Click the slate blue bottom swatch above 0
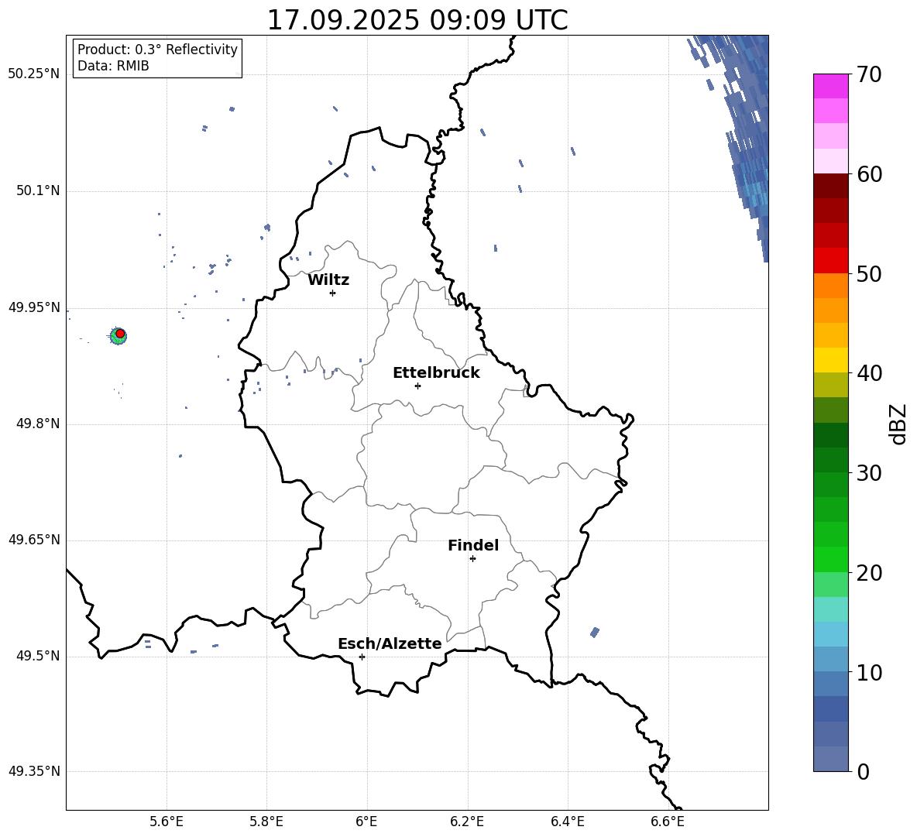This screenshot has width=917, height=837. [x=830, y=759]
